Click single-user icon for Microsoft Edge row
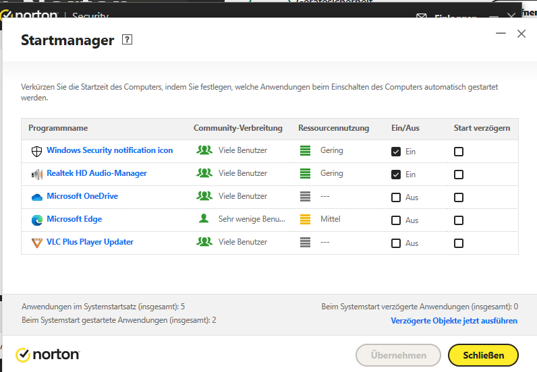Screen dimensions: 537x372 pyautogui.click(x=204, y=218)
